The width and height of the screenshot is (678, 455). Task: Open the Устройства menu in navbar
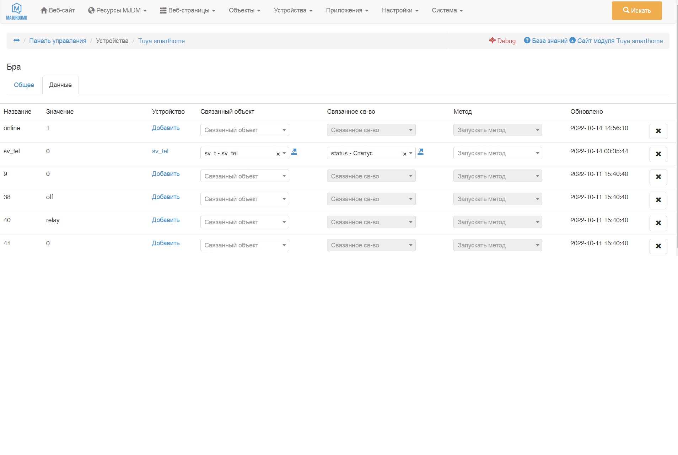(293, 11)
